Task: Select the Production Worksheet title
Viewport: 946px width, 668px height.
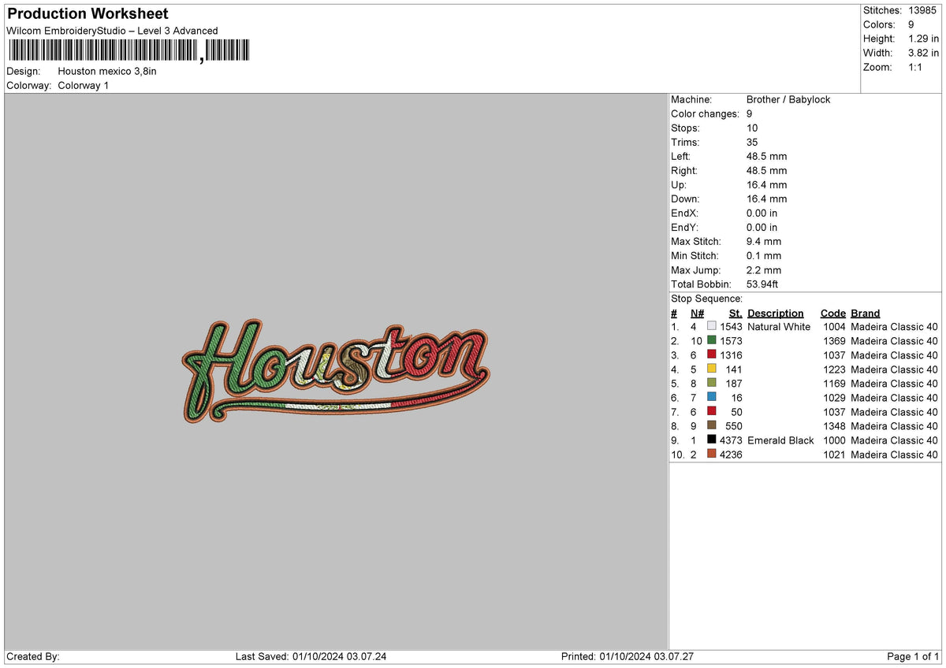Action: [88, 14]
